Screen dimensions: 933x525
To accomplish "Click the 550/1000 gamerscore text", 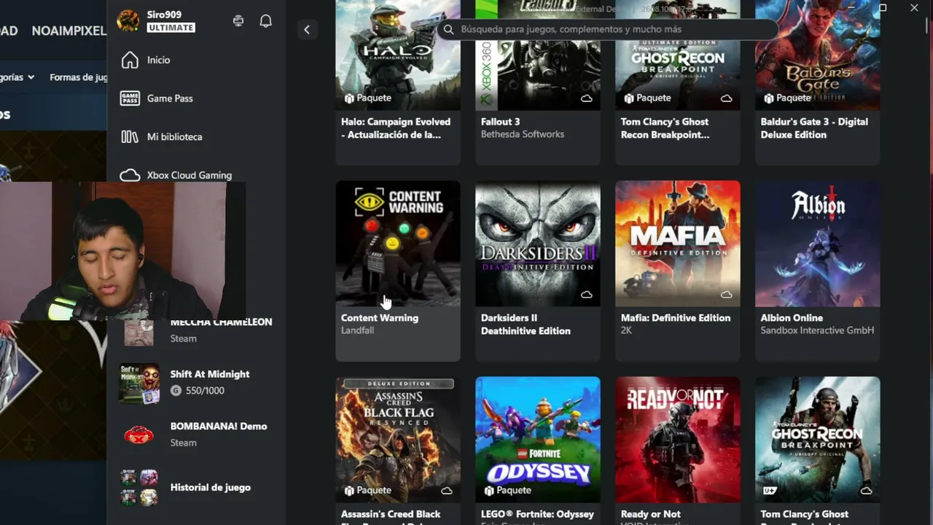I will pos(205,391).
